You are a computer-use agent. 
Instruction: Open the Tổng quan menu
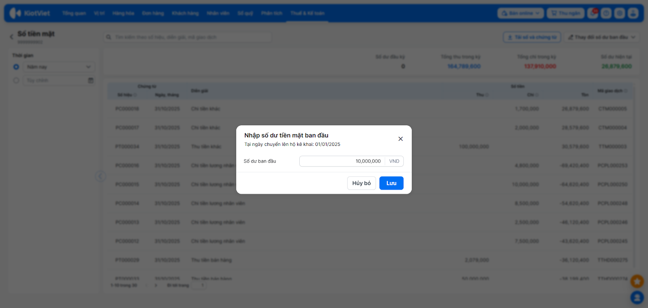click(74, 13)
